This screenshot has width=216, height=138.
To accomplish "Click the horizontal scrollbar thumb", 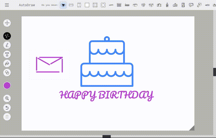I will pyautogui.click(x=107, y=136).
